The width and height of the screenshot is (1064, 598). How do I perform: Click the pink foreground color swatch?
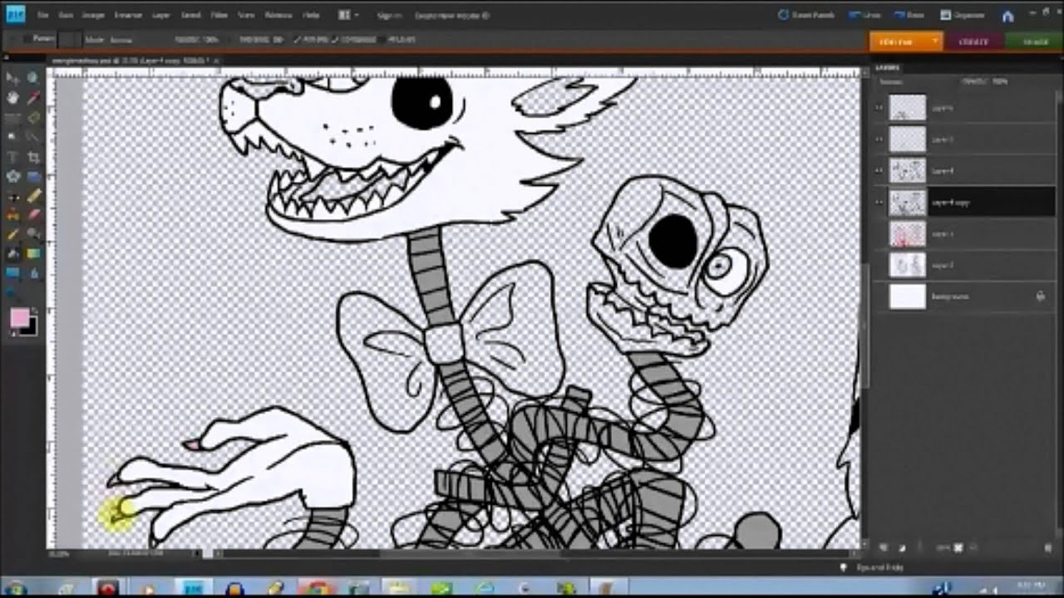19,318
